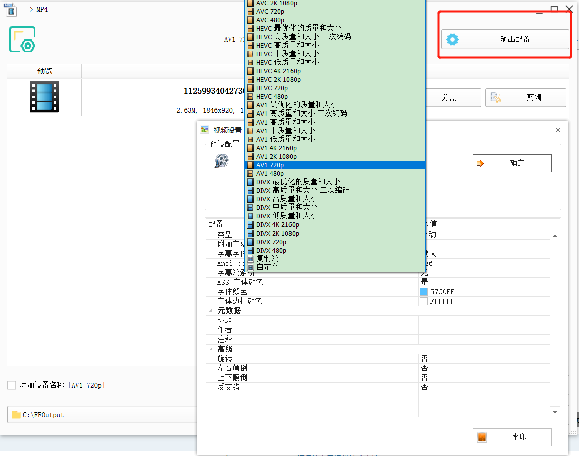This screenshot has width=579, height=456.
Task: Click the ASS 字体颜色 value showing 是
Action: [485, 282]
